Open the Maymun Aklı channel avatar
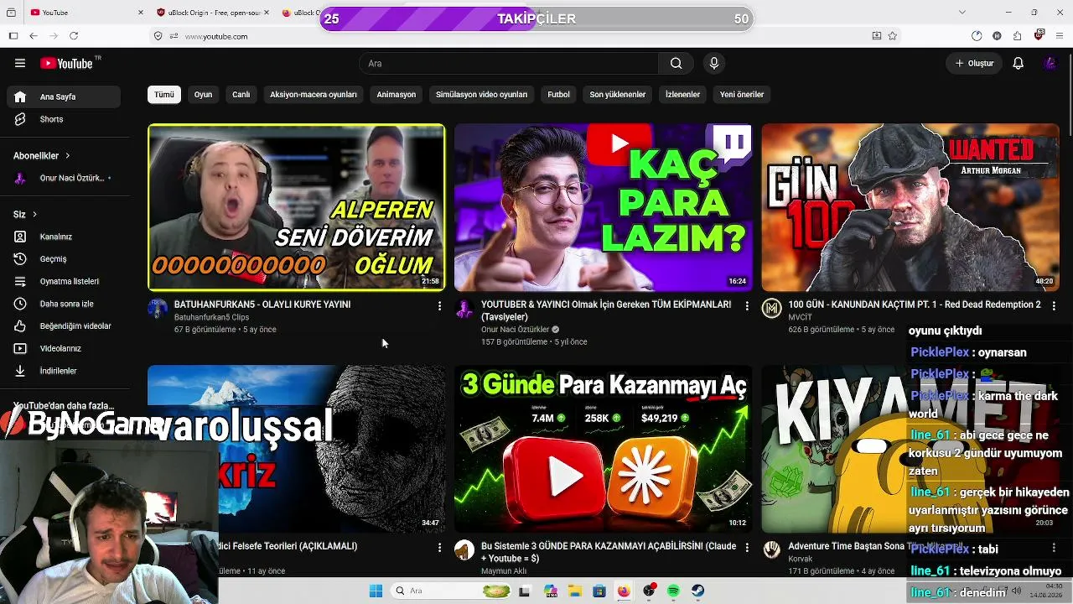The image size is (1073, 604). (x=464, y=550)
